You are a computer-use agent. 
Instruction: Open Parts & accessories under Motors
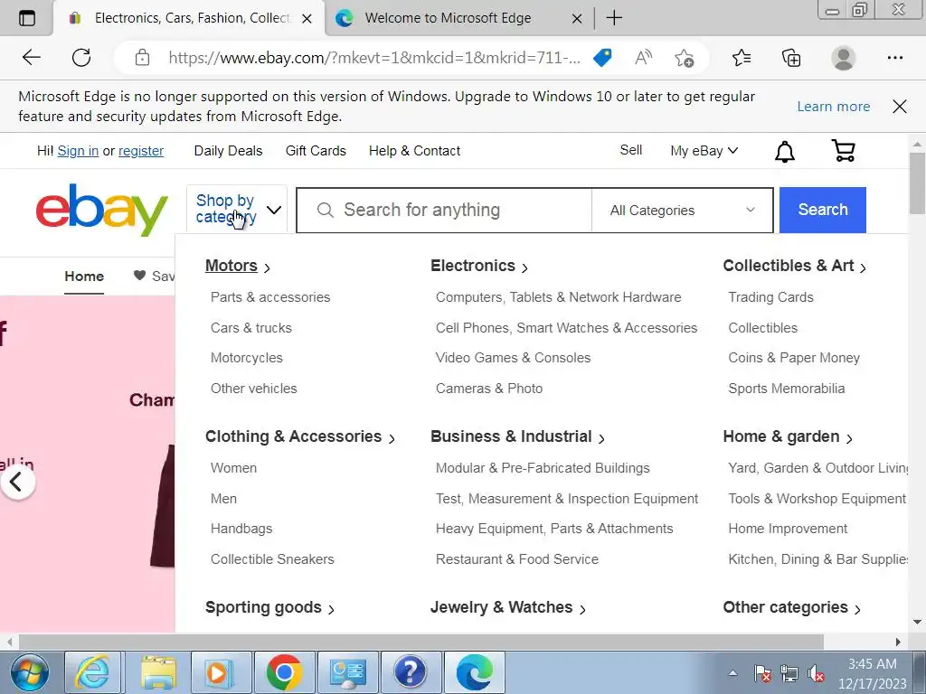coord(270,297)
